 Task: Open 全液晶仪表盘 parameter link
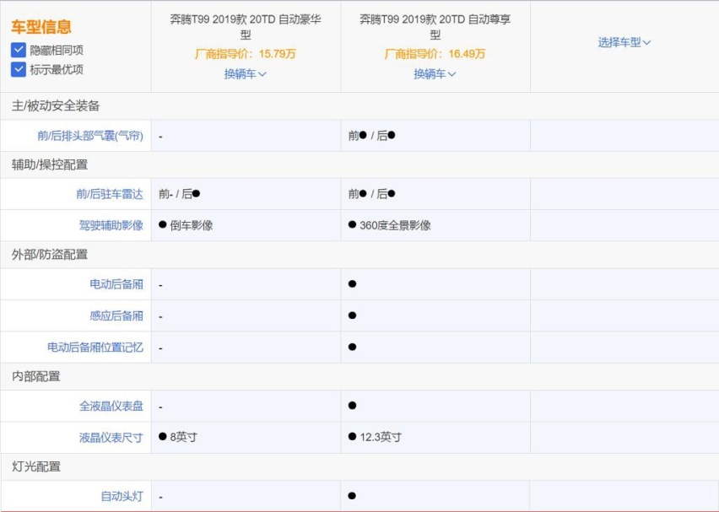pyautogui.click(x=111, y=406)
